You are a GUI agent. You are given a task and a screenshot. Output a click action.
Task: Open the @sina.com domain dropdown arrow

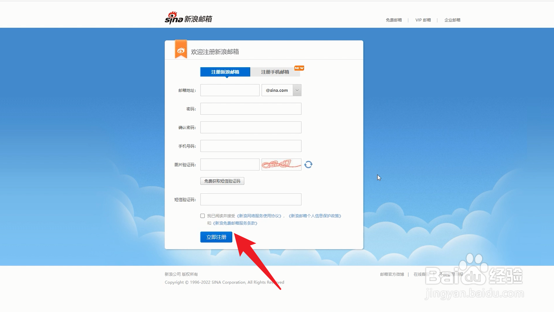pos(297,90)
